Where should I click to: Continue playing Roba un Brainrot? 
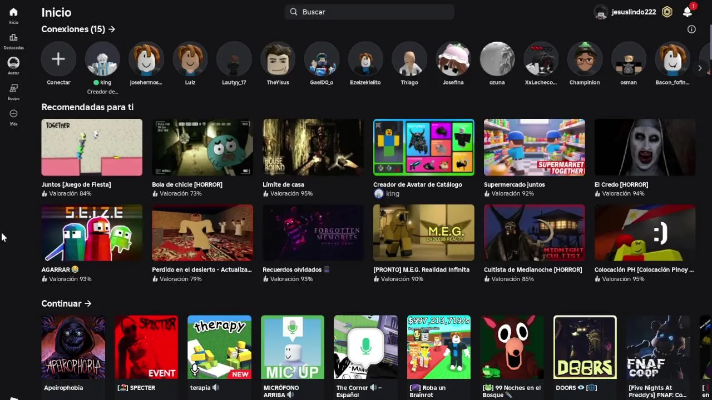tap(439, 347)
